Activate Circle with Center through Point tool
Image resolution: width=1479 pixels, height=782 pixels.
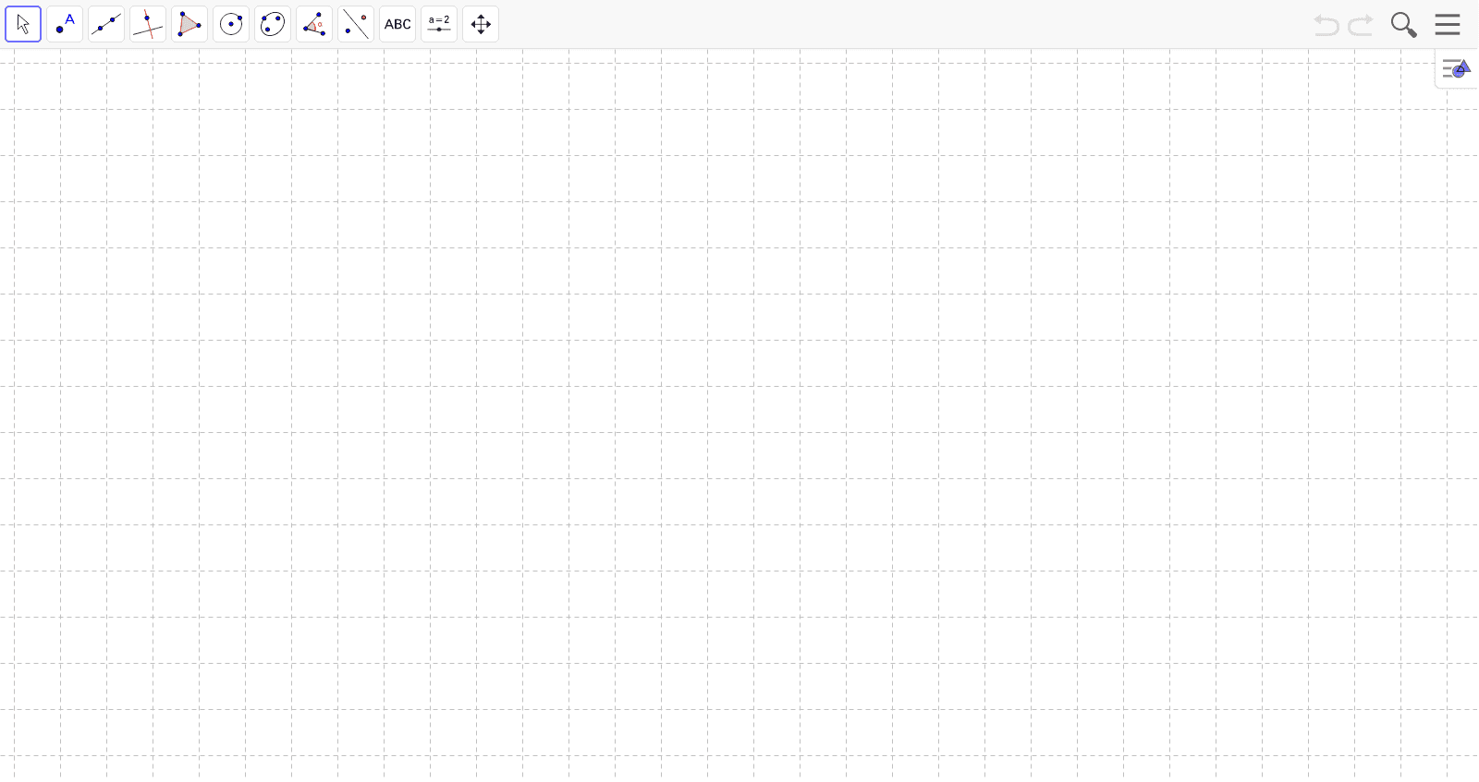coord(231,24)
